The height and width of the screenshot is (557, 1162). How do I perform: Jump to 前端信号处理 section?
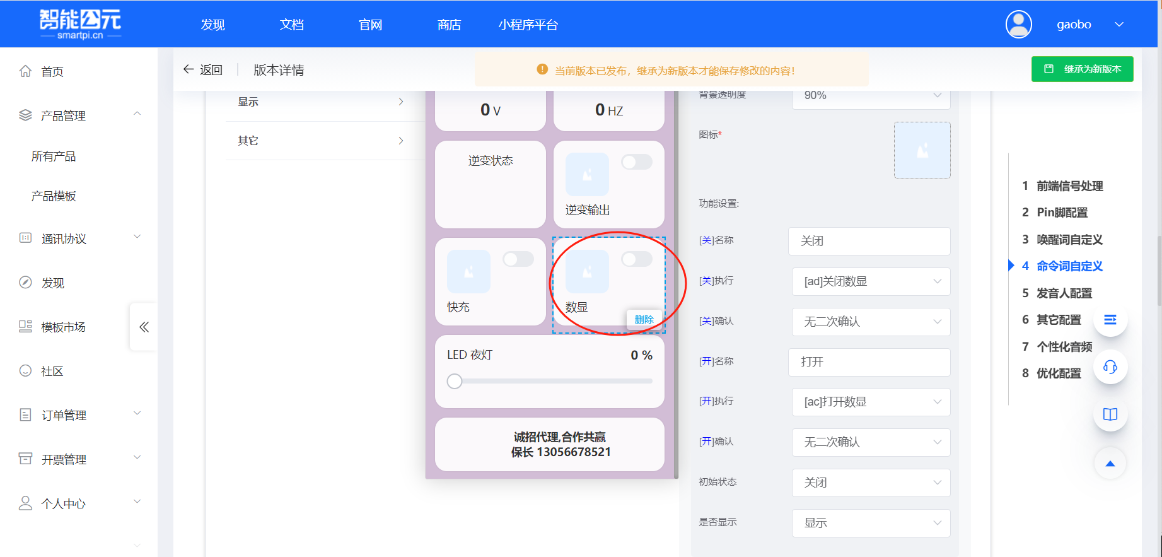click(1070, 186)
